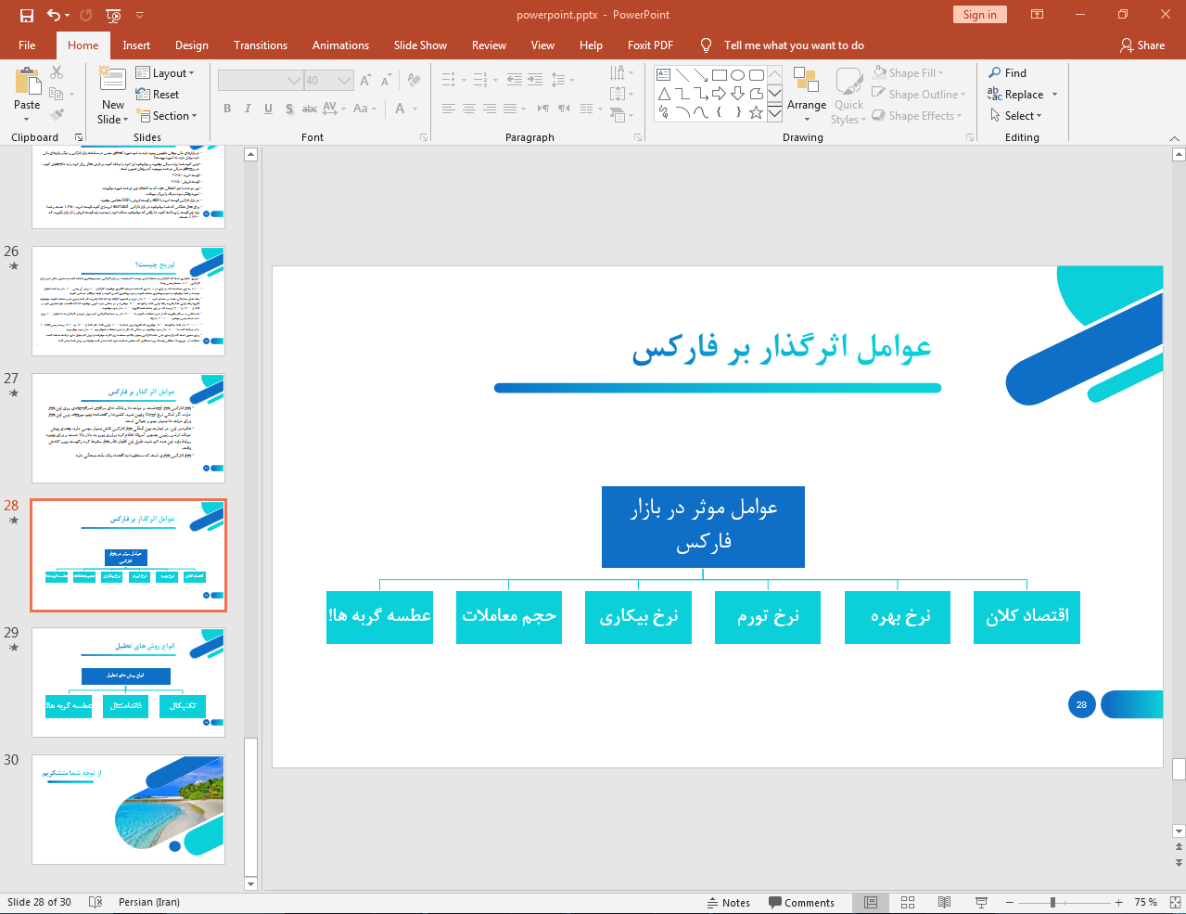Toggle underline formatting
Image resolution: width=1186 pixels, height=914 pixels.
[x=268, y=109]
